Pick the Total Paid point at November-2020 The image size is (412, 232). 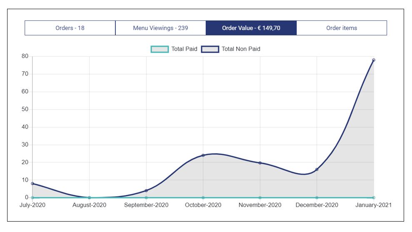[x=260, y=198]
